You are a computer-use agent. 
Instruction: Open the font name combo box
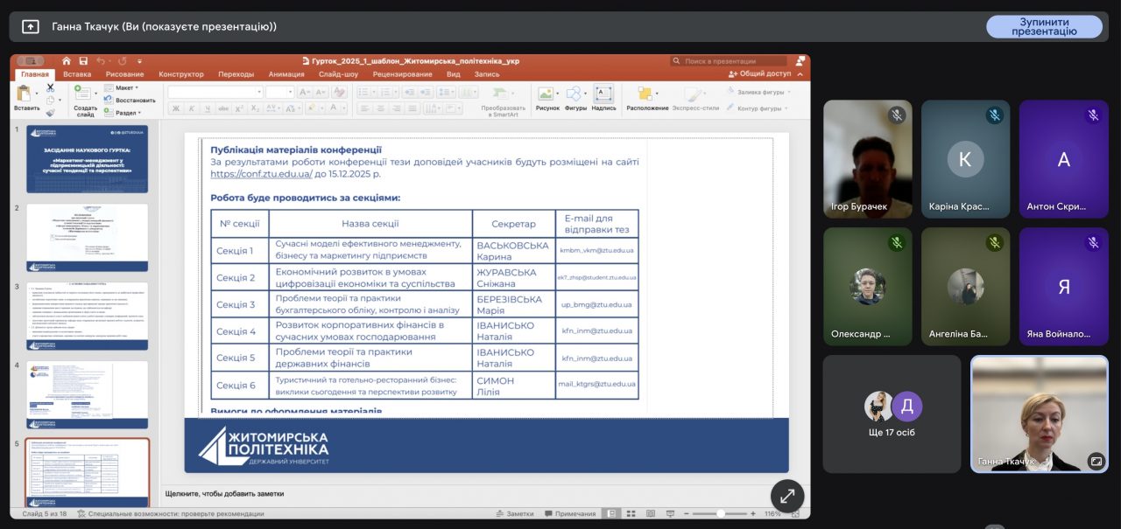pyautogui.click(x=215, y=92)
